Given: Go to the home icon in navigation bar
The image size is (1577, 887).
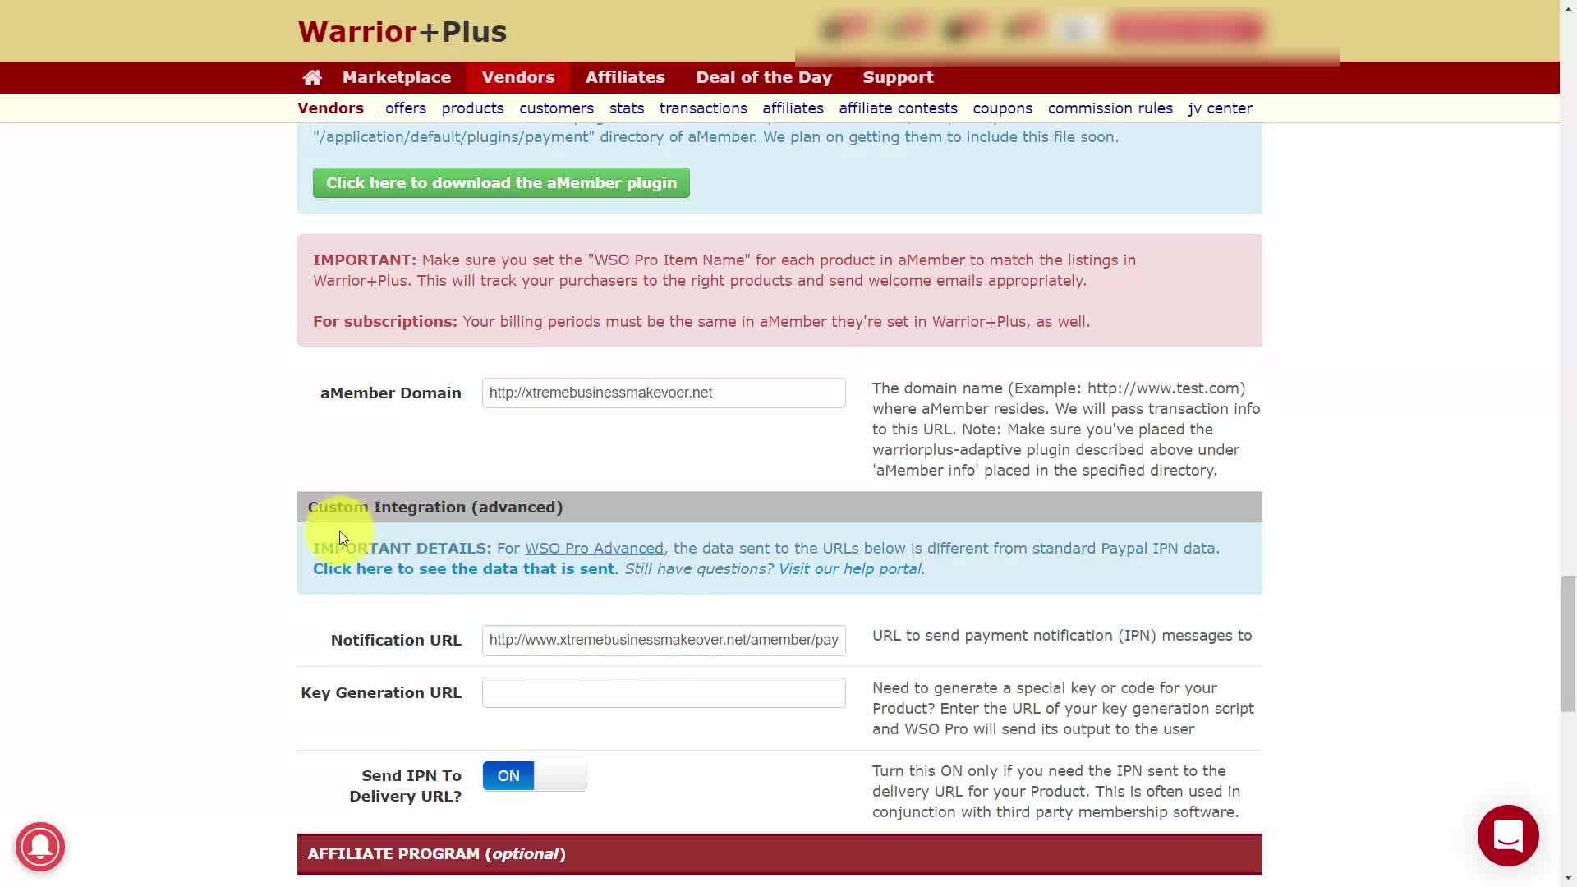Looking at the screenshot, I should pos(312,77).
